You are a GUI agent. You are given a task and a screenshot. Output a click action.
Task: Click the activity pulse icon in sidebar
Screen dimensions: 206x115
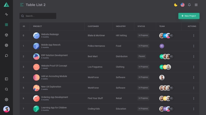pyautogui.click(x=6, y=14)
